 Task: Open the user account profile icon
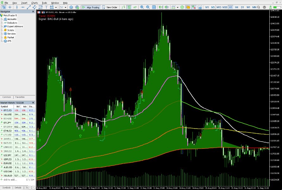click(x=264, y=7)
